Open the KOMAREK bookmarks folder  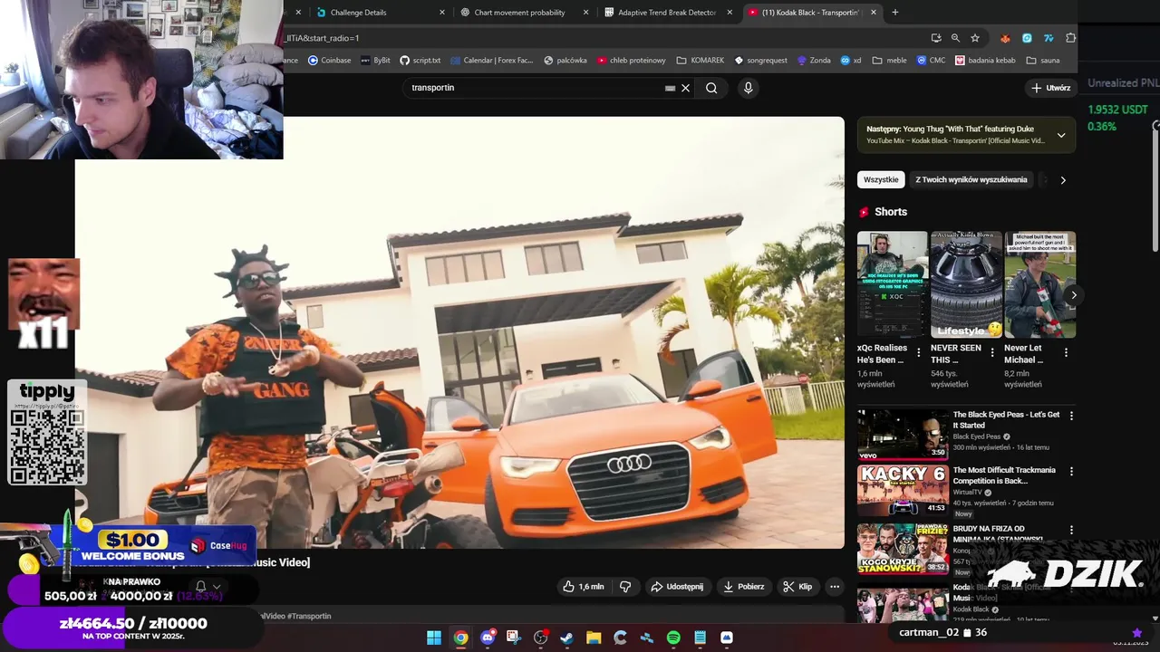point(700,61)
